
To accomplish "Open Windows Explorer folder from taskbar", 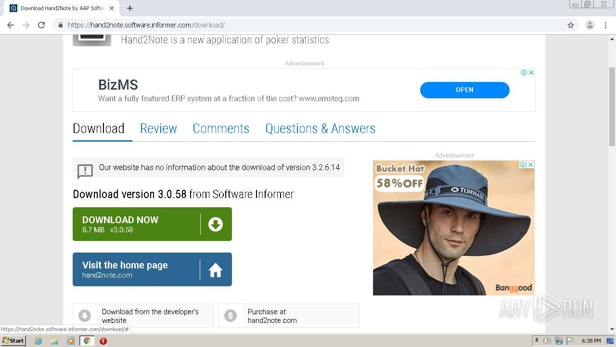I will click(54, 341).
